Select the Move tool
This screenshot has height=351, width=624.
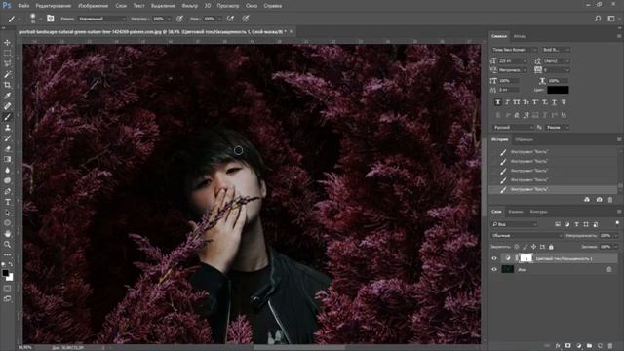(x=7, y=43)
